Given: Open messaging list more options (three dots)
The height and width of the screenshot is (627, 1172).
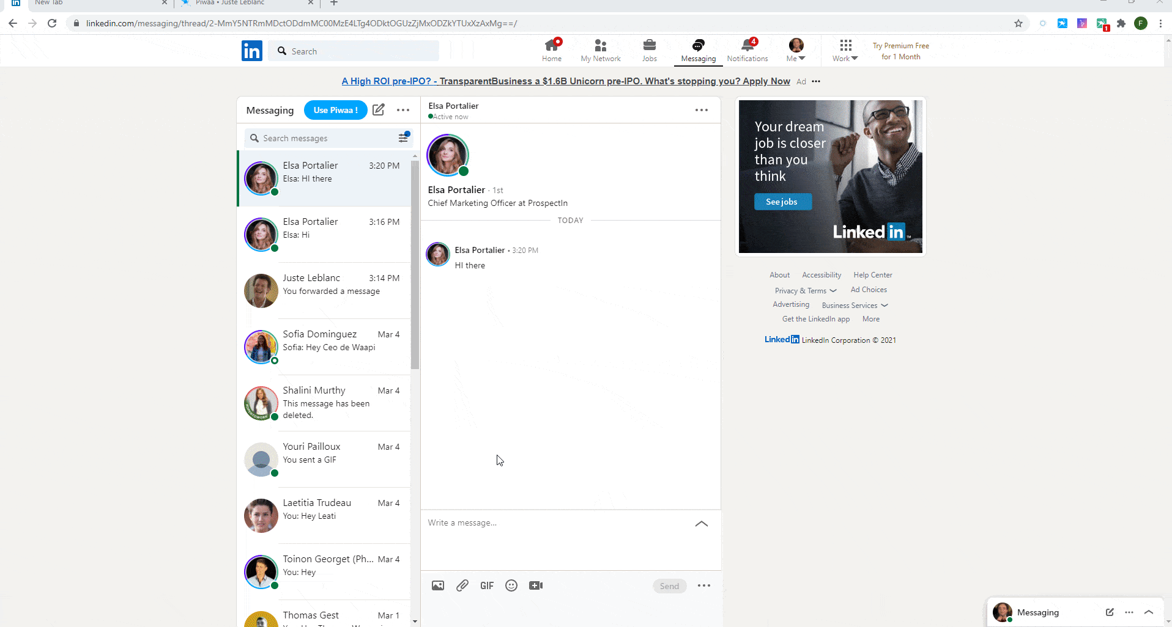Looking at the screenshot, I should pyautogui.click(x=403, y=110).
